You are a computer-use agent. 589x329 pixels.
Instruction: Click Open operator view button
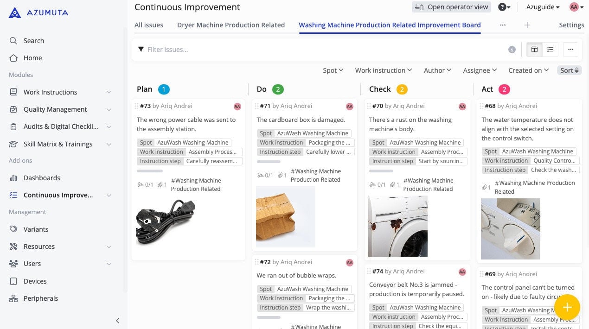[x=451, y=7]
